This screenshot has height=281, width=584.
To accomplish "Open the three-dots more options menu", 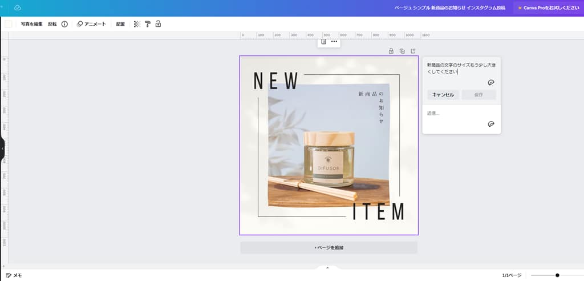I will pos(334,42).
